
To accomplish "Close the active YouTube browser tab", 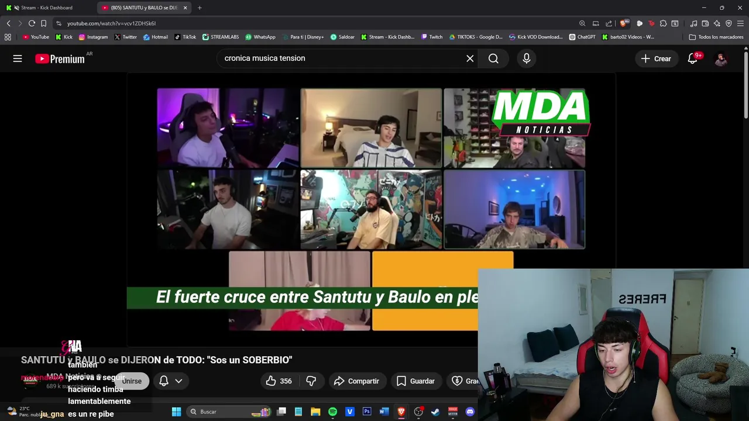I will pos(185,8).
